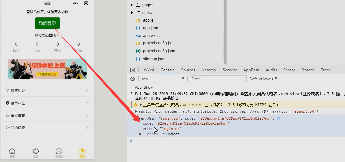Switch to the Trace tab
345x162 pixels.
(326, 70)
